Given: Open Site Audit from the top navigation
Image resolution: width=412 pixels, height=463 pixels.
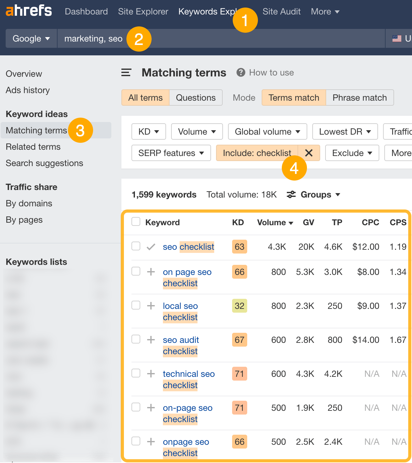Looking at the screenshot, I should (281, 11).
